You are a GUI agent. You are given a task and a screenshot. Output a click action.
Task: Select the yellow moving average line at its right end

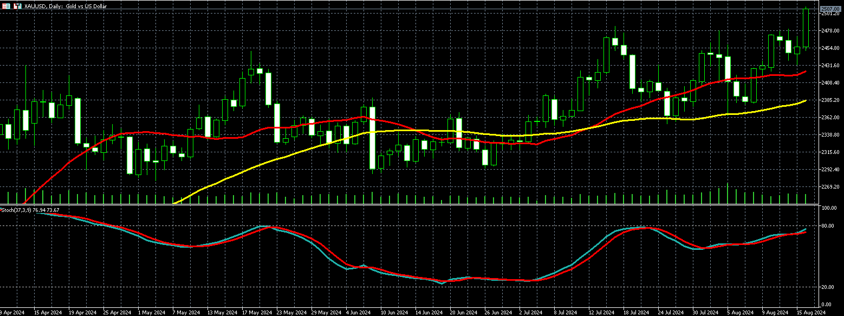tap(806, 100)
